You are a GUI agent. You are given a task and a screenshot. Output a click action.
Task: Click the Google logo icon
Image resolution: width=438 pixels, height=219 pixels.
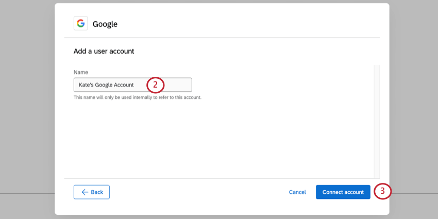(80, 23)
